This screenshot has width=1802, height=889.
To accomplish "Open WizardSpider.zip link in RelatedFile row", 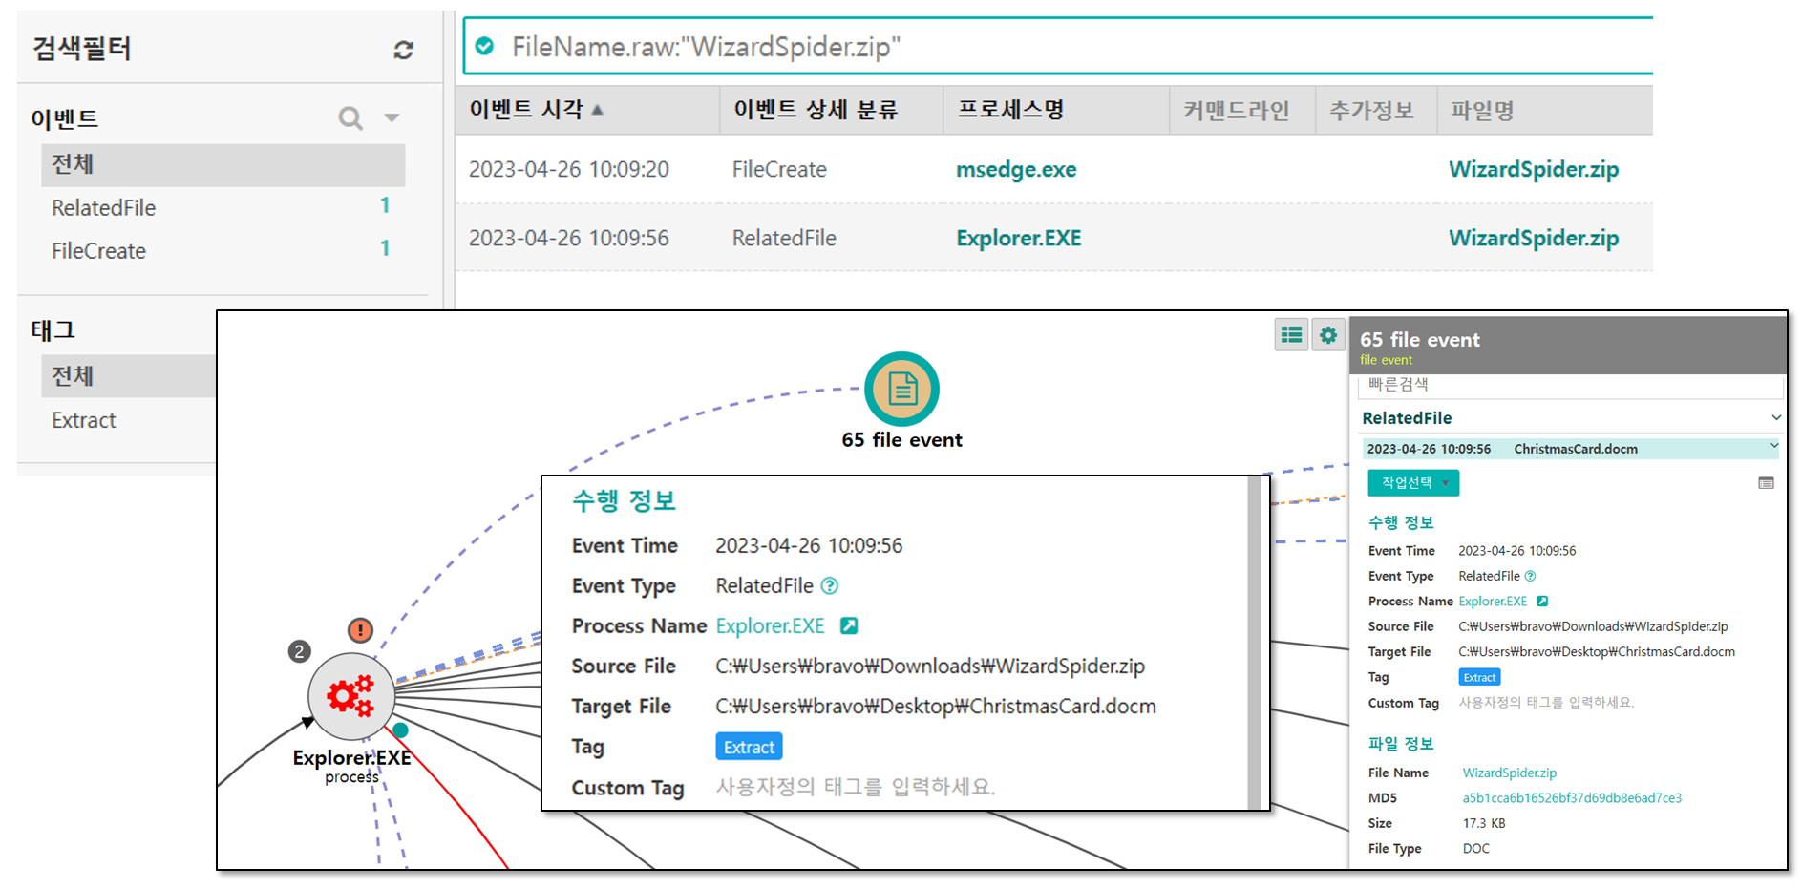I will click(x=1534, y=238).
